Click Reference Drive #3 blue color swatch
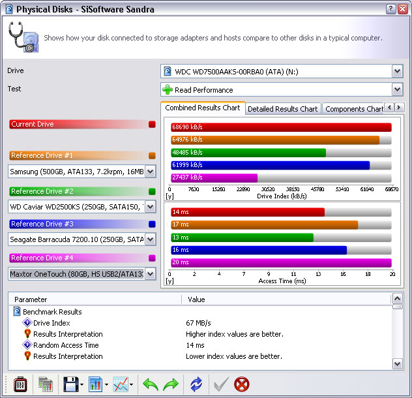Viewport: 412px width, 398px height. pos(152,224)
